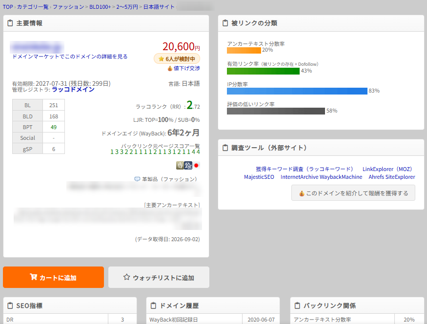The width and height of the screenshot is (427, 324).
Task: Click the 20,600円 price
Action: (181, 46)
